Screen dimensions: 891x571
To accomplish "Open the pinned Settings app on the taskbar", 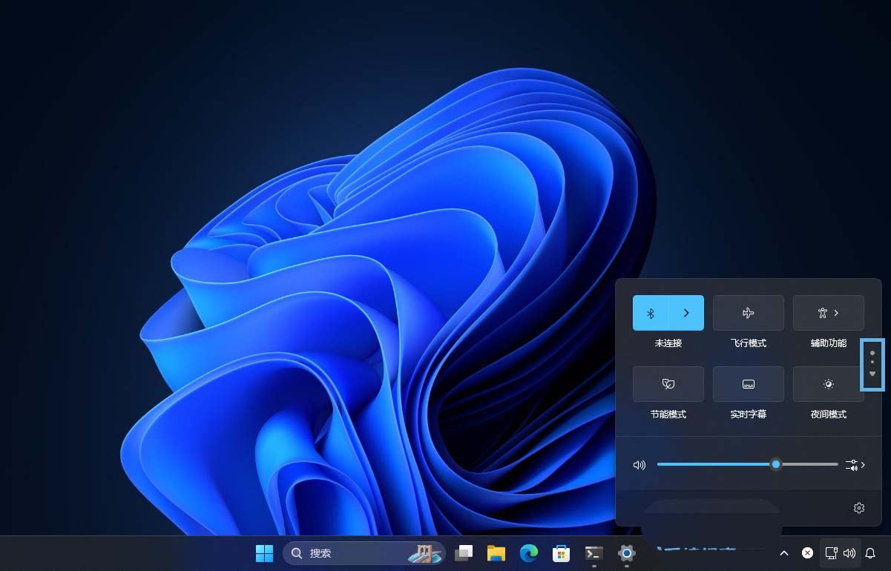I will (626, 553).
